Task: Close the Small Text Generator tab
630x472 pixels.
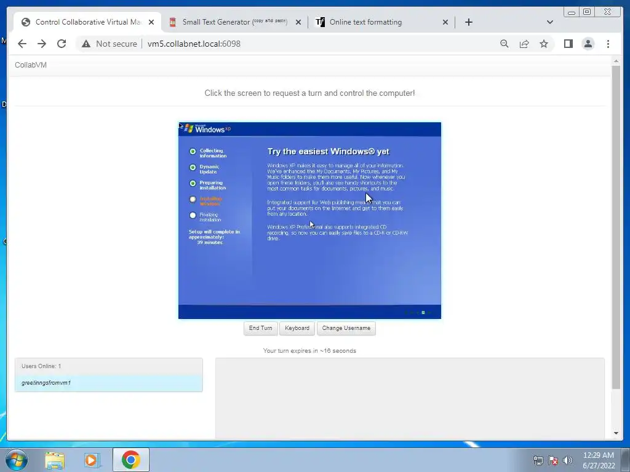Action: point(298,22)
